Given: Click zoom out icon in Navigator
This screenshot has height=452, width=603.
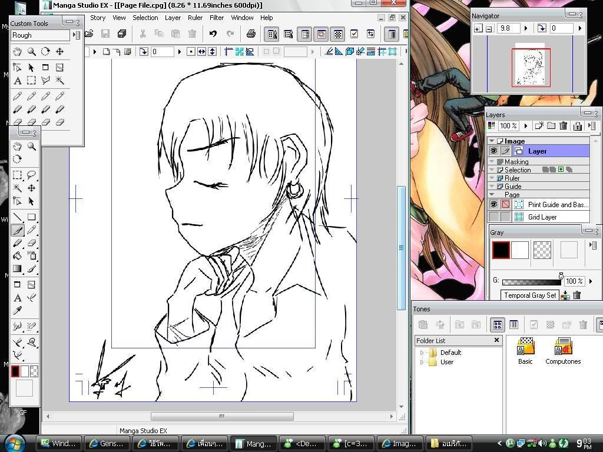Looking at the screenshot, I should click(489, 28).
